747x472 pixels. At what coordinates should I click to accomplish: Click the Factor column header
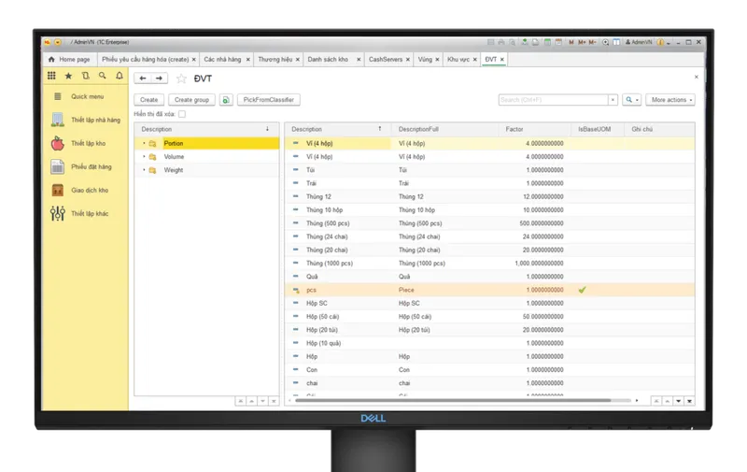click(534, 129)
